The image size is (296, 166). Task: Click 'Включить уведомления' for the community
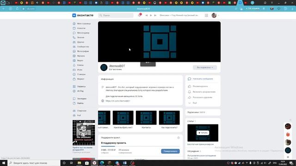click(202, 92)
